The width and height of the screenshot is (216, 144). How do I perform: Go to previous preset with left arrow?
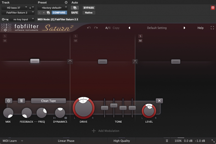click(x=129, y=28)
